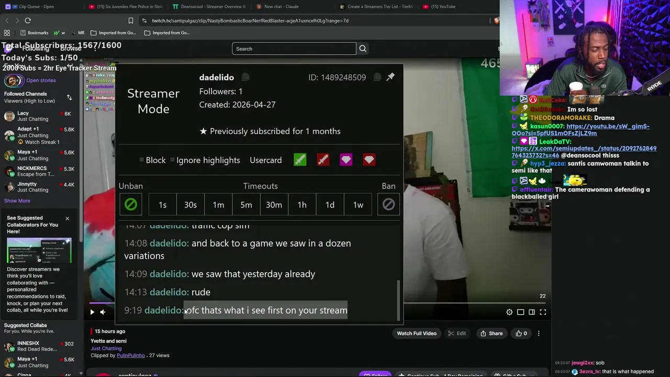This screenshot has width=670, height=377.
Task: Switch clip player to theatre mode
Action: click(521, 312)
